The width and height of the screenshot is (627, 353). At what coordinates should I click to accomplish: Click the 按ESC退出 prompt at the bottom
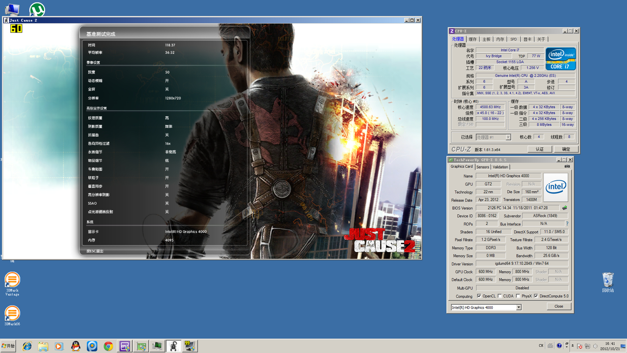click(95, 251)
